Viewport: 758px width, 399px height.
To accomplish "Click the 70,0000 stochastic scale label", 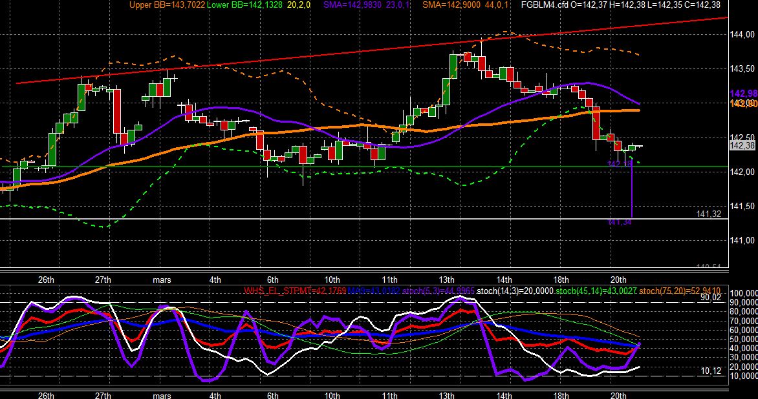I will tap(744, 321).
